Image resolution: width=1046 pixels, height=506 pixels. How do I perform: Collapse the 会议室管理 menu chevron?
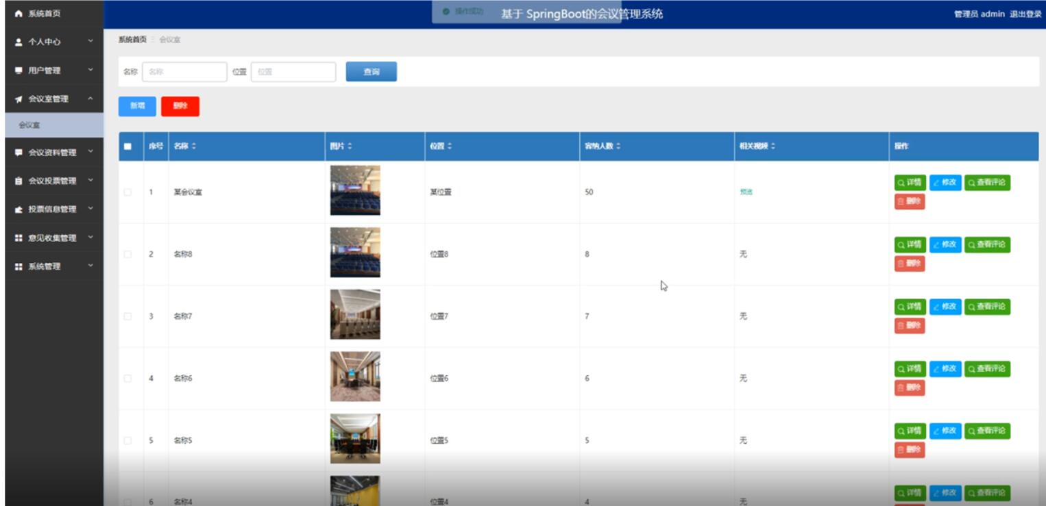(x=90, y=99)
